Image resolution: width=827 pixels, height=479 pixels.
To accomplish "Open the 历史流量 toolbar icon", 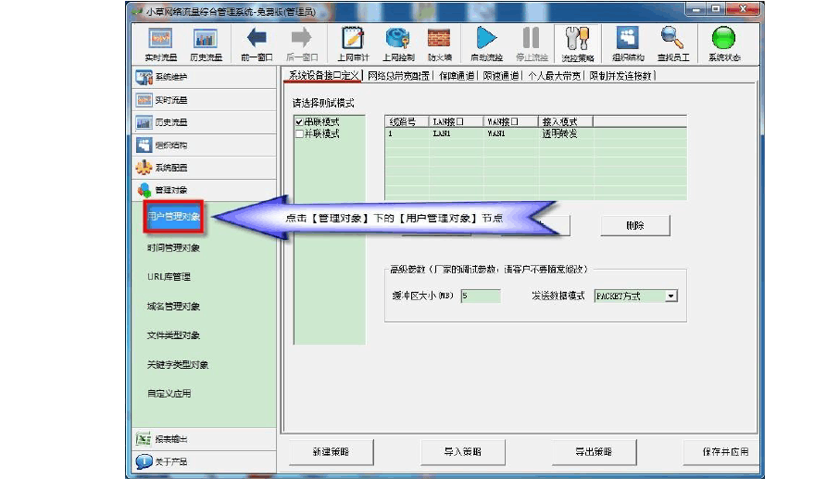I will 206,44.
